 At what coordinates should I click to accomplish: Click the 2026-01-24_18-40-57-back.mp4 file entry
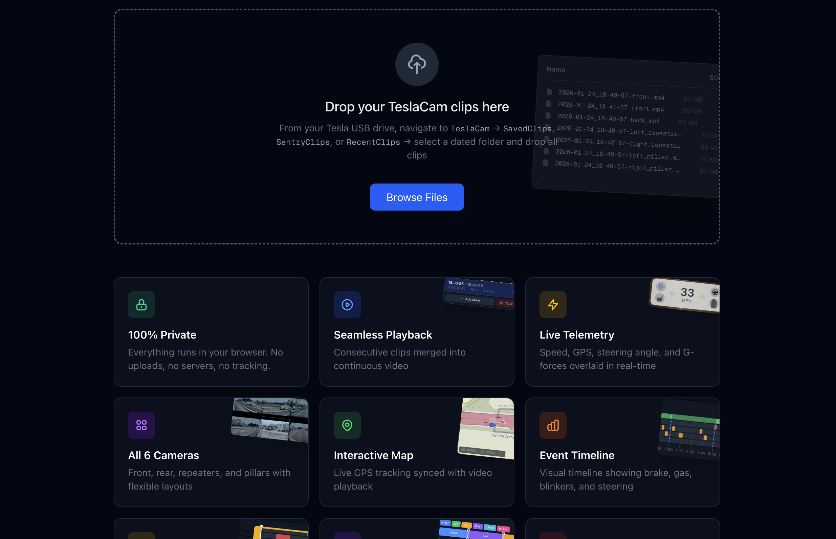pyautogui.click(x=608, y=118)
